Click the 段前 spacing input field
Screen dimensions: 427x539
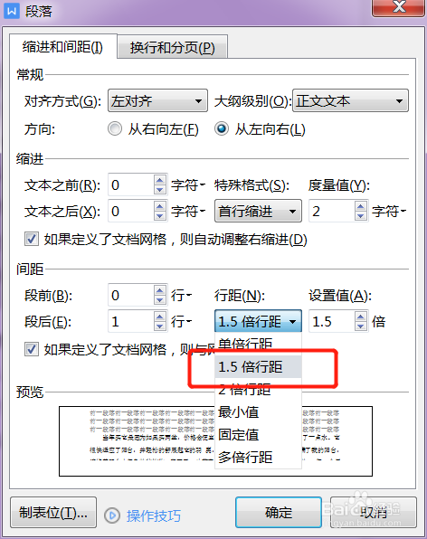tap(130, 295)
